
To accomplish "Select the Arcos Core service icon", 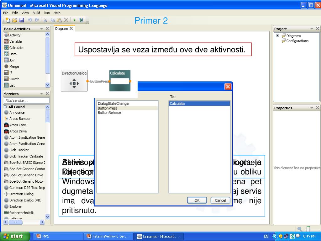I will click(x=6, y=125).
